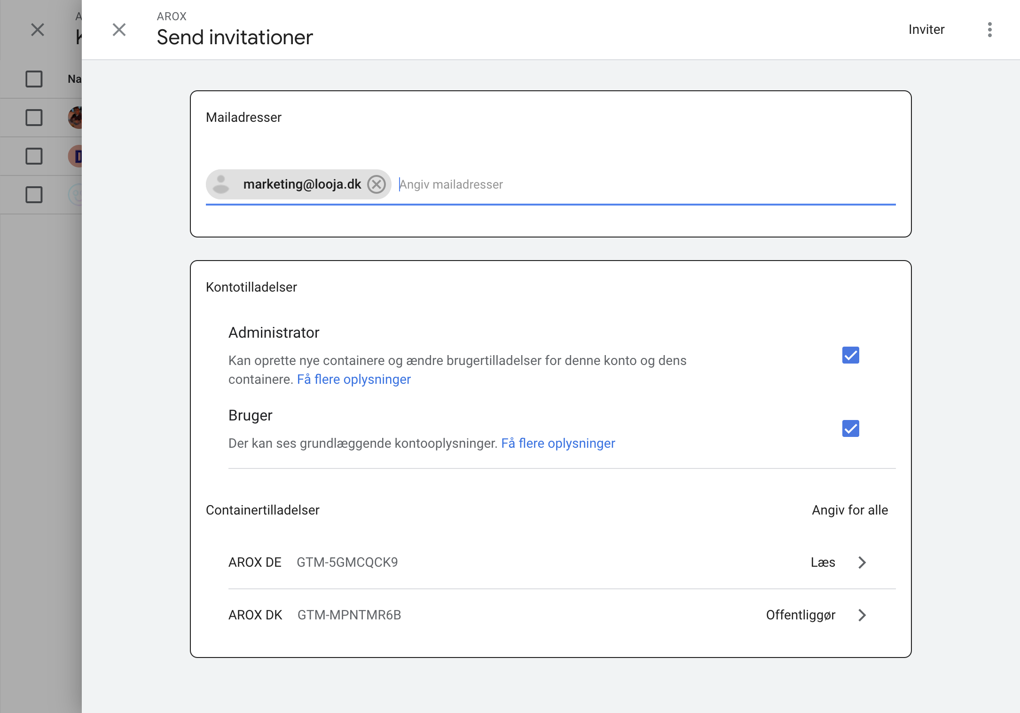This screenshot has width=1020, height=713.
Task: Close the Send invitationer panel
Action: pyautogui.click(x=119, y=30)
